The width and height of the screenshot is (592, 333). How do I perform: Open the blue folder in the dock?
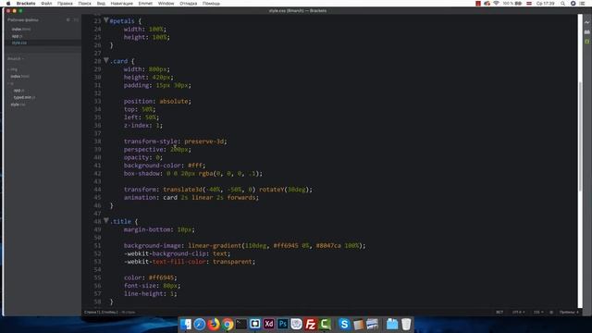click(x=392, y=324)
